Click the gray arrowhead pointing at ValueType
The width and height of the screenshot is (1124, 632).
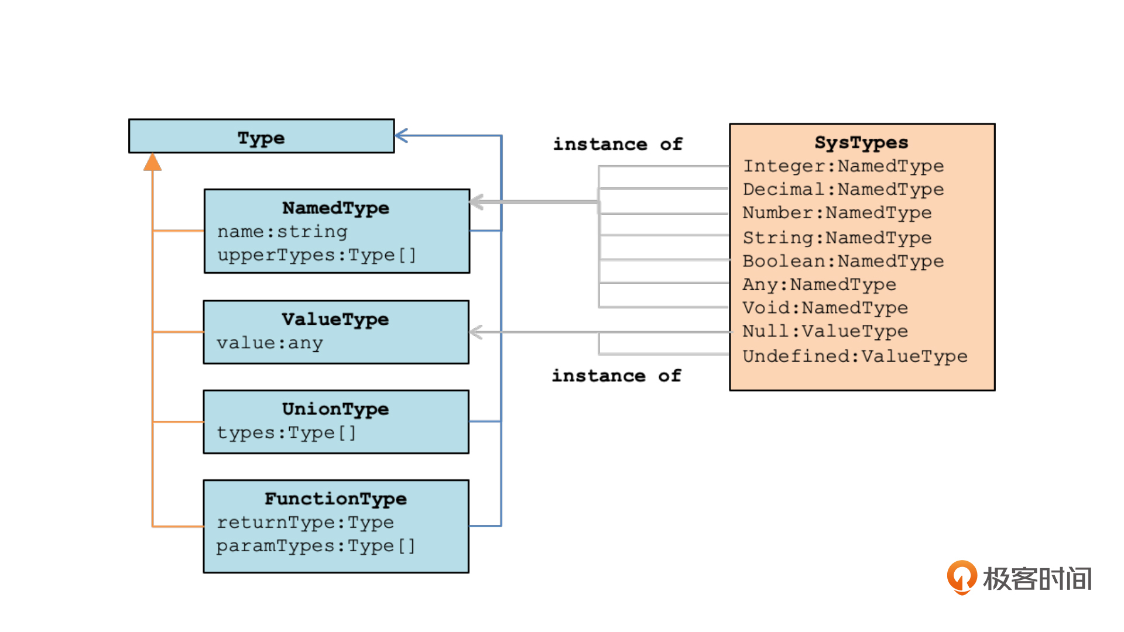(x=477, y=332)
